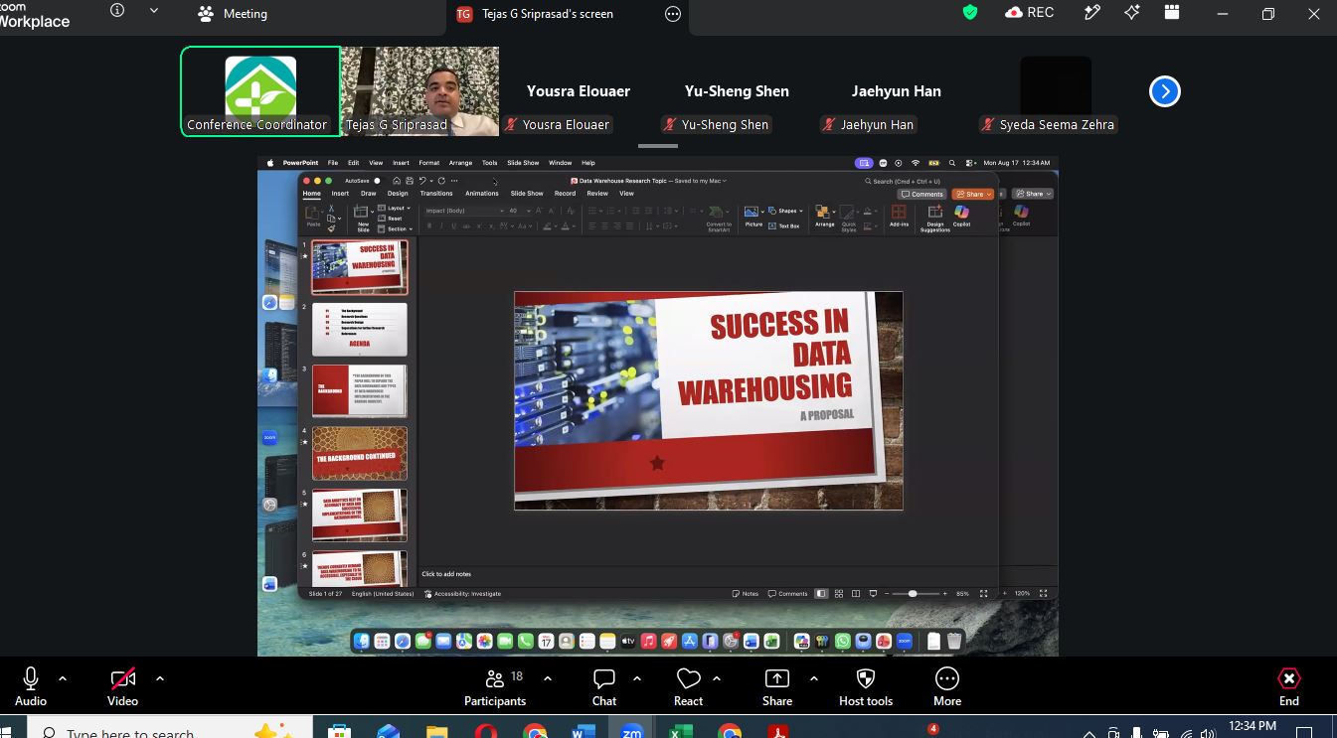Open the React menu

click(688, 686)
